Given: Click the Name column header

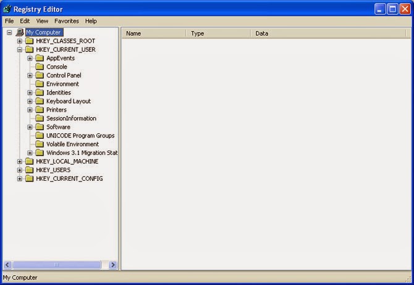Looking at the screenshot, I should pos(154,33).
